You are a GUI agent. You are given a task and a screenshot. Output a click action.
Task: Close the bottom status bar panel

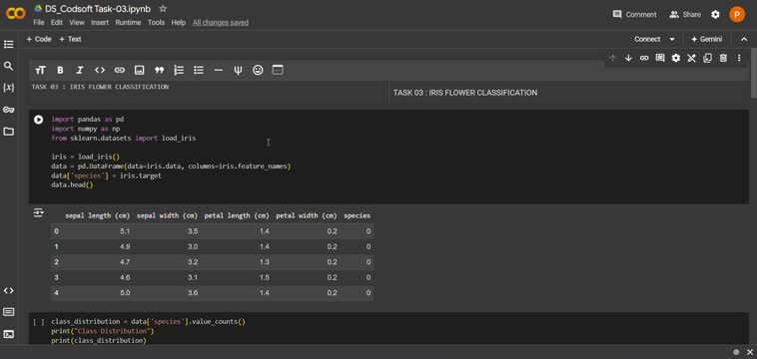(x=750, y=352)
